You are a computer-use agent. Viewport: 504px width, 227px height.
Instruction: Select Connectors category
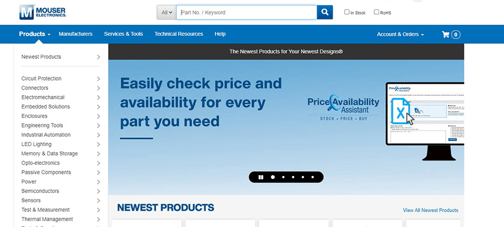(35, 87)
